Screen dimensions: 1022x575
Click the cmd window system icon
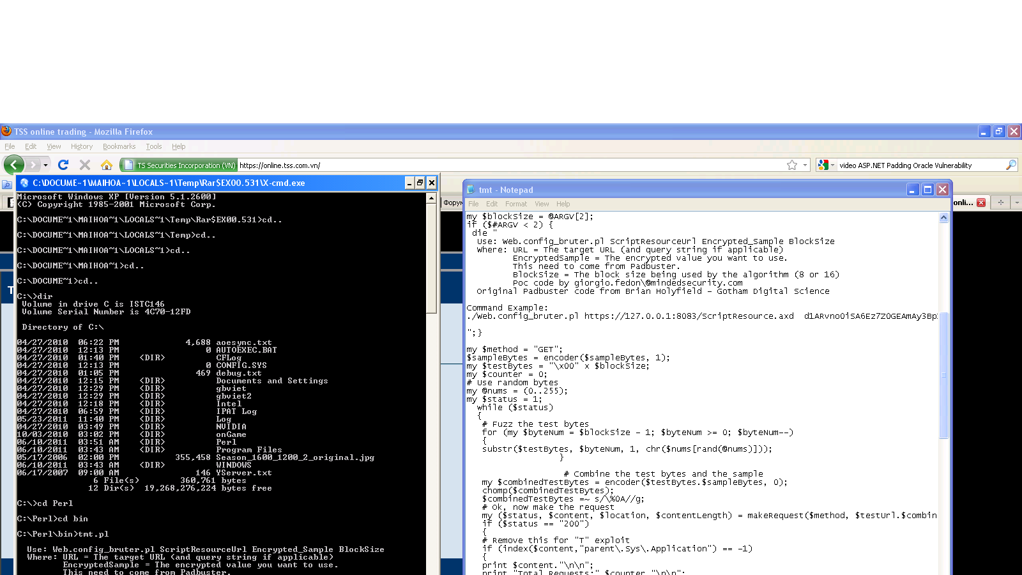[x=24, y=183]
